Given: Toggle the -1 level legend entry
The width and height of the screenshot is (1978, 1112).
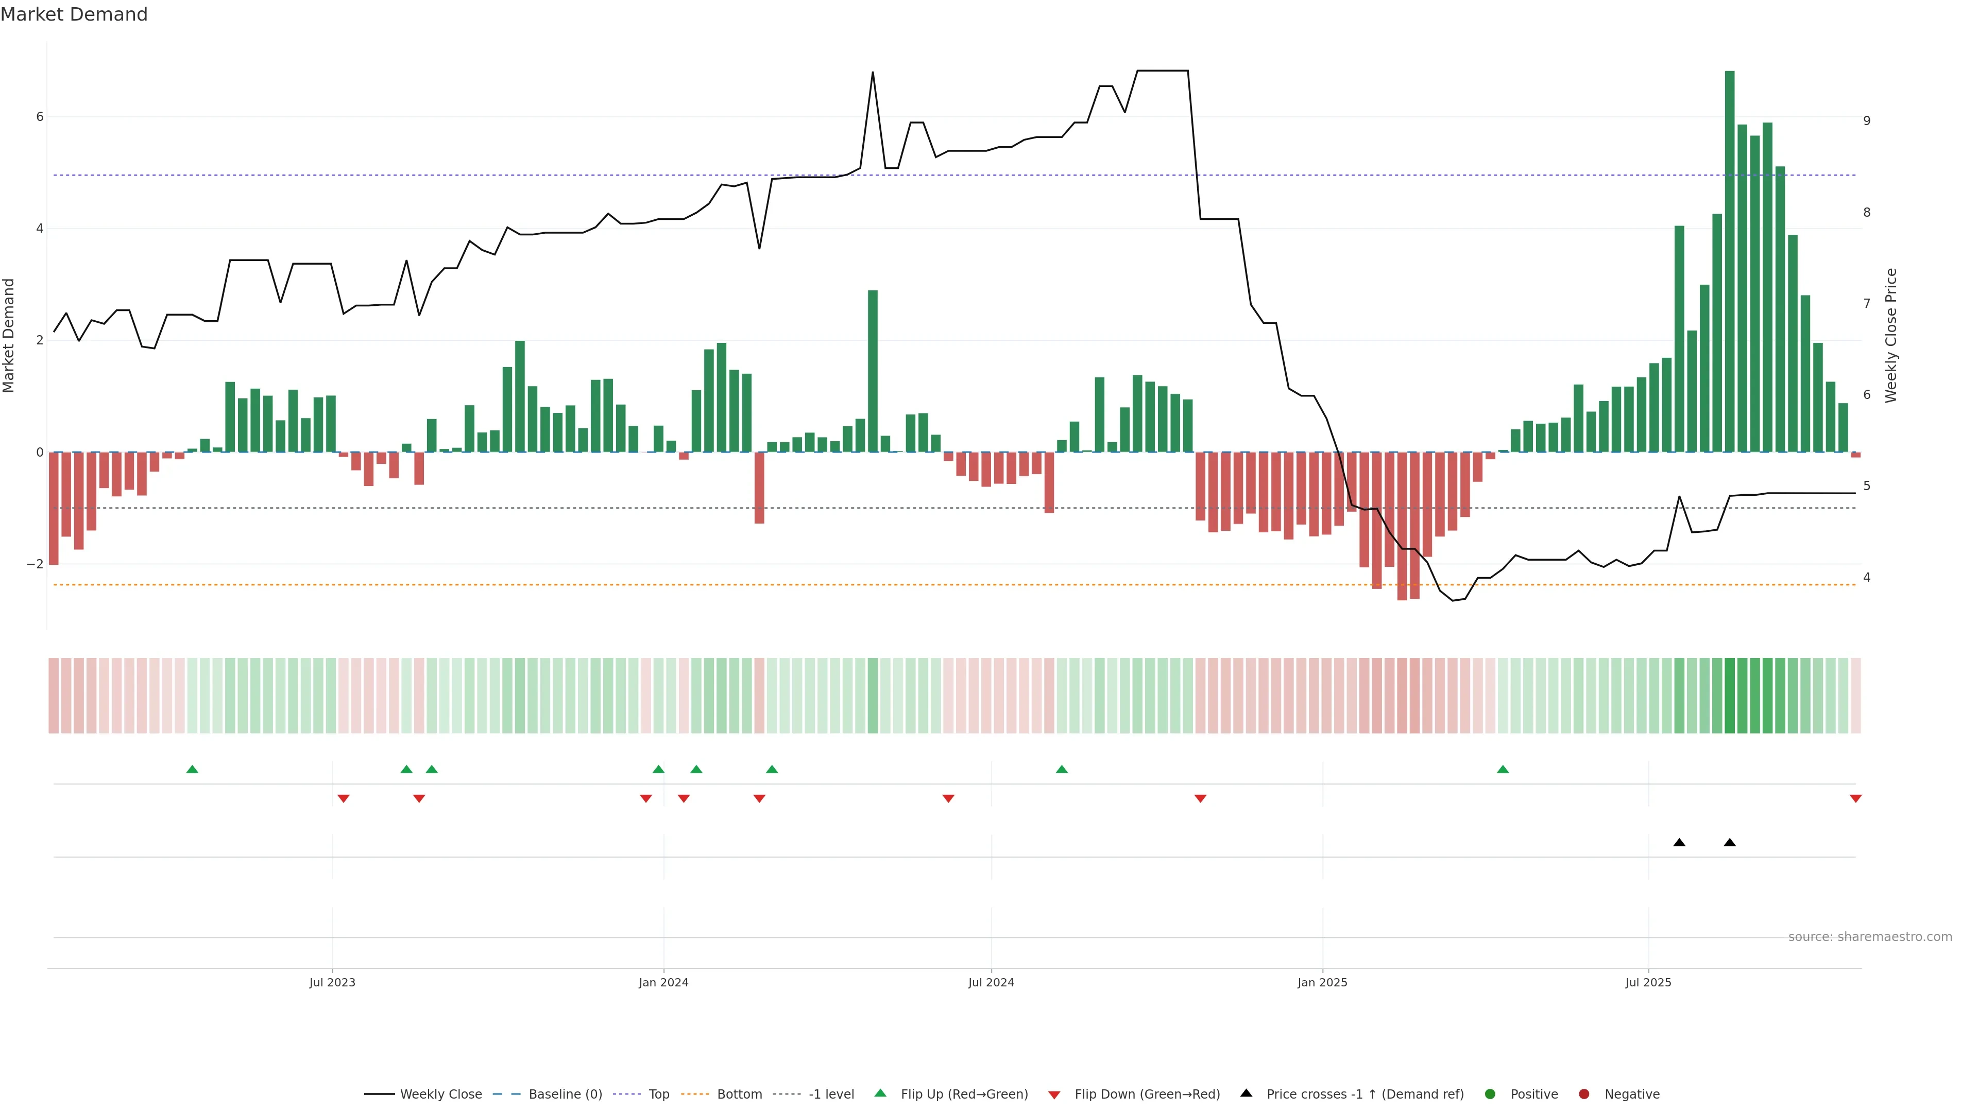Looking at the screenshot, I should 831,1093.
